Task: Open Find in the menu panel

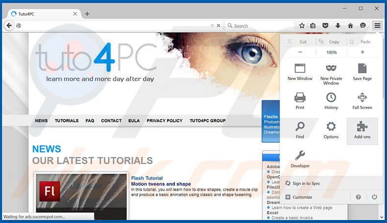Action: 300,130
